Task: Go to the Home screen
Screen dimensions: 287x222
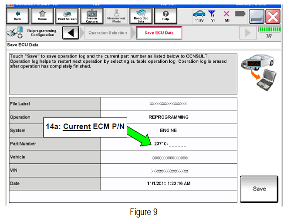Action: pyautogui.click(x=42, y=16)
